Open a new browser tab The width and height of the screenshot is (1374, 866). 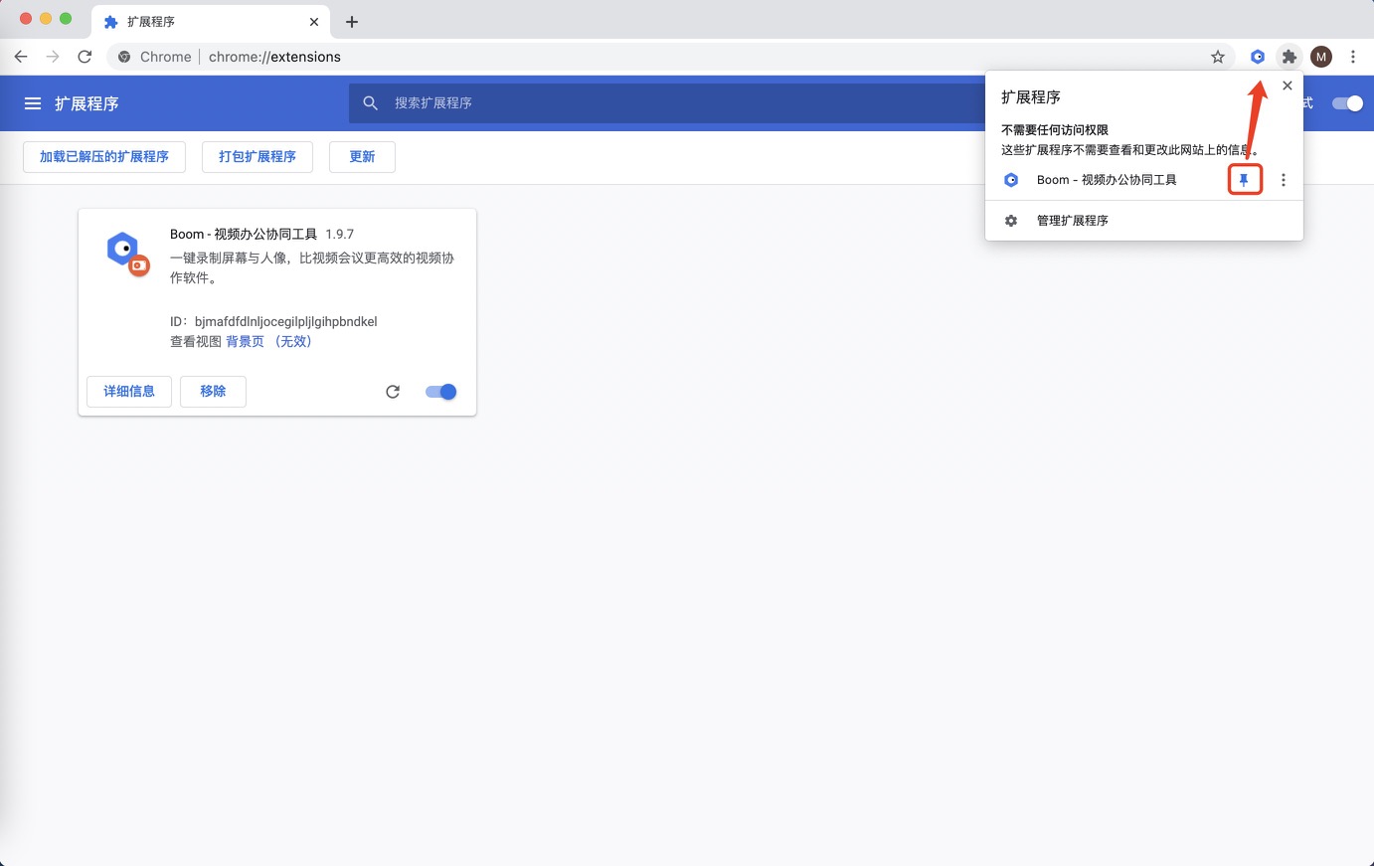coord(352,21)
